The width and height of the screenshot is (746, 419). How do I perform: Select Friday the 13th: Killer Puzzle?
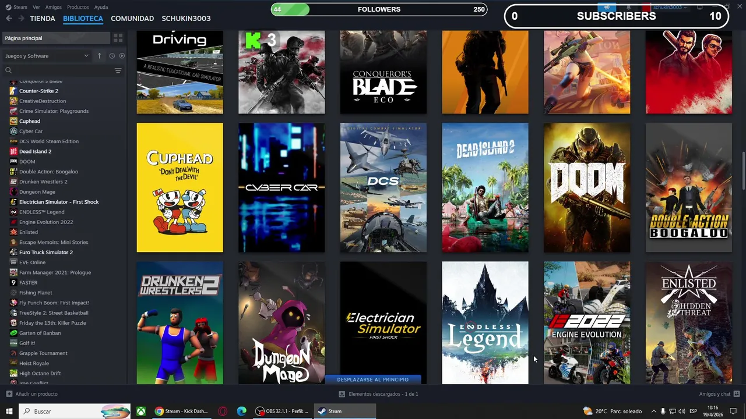52,323
